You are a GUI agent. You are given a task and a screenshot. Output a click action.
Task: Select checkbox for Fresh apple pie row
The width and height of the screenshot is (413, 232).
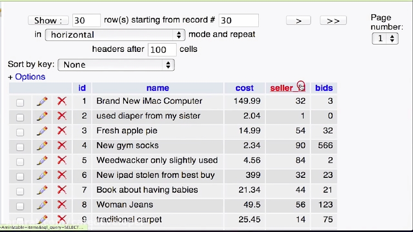tap(20, 132)
